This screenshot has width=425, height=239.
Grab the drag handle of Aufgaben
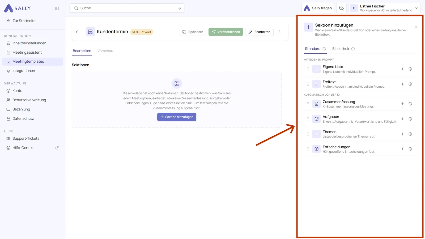click(x=308, y=119)
